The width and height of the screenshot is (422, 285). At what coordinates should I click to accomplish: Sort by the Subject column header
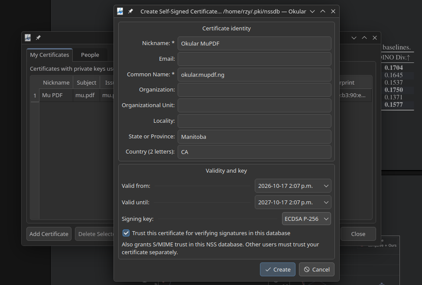[x=86, y=82]
